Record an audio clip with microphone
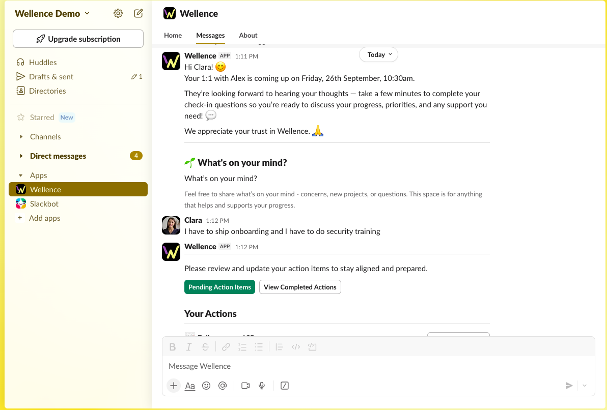The height and width of the screenshot is (410, 607). [262, 386]
